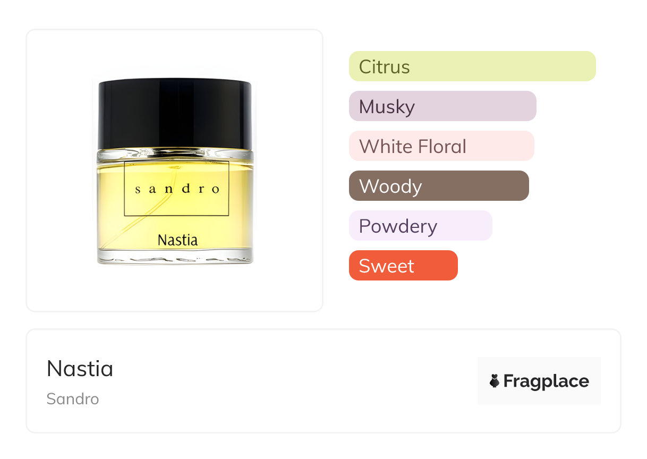Open the Nastia fragrance title
The height and width of the screenshot is (459, 647).
(x=80, y=368)
